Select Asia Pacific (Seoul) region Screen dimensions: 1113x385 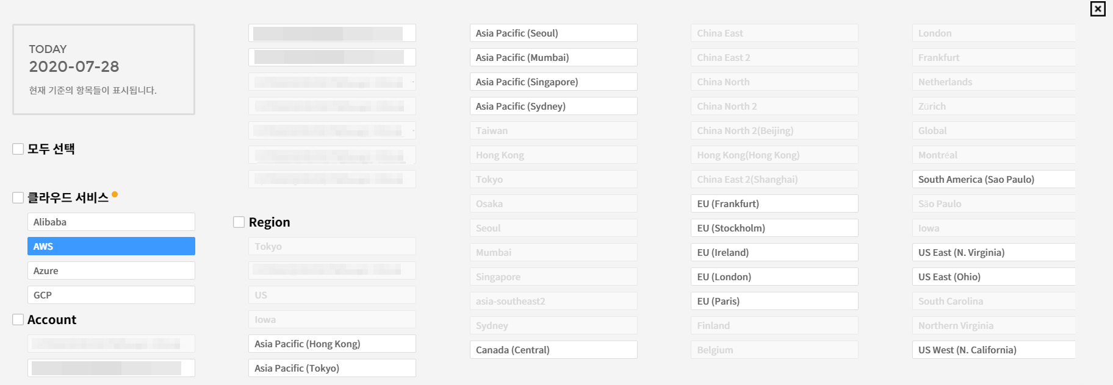tap(553, 33)
